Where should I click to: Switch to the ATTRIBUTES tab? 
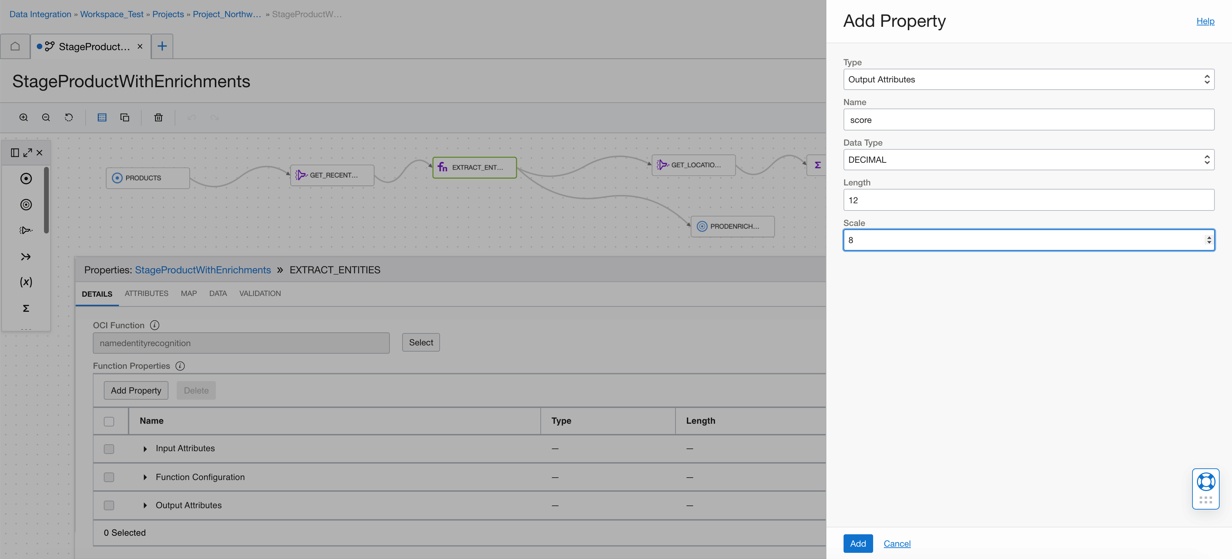(x=146, y=293)
